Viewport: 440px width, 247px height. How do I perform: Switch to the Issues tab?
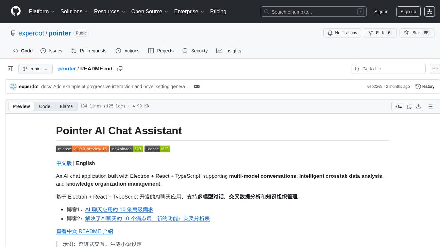coord(51,51)
